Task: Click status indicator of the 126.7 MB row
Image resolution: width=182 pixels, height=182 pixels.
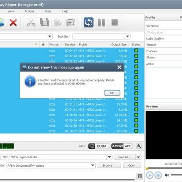Action: [136, 131]
